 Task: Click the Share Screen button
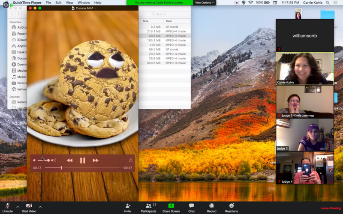[171, 208]
